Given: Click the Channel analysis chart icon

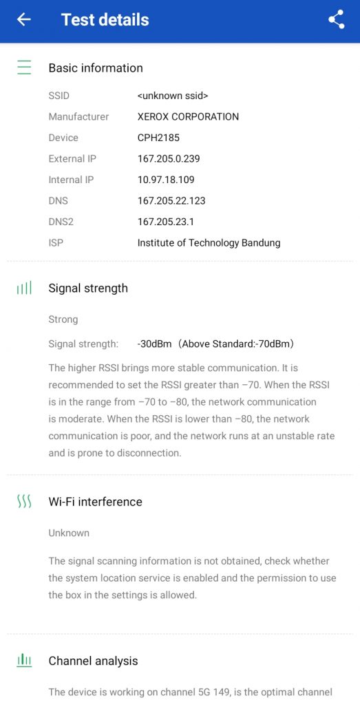Looking at the screenshot, I should [24, 660].
